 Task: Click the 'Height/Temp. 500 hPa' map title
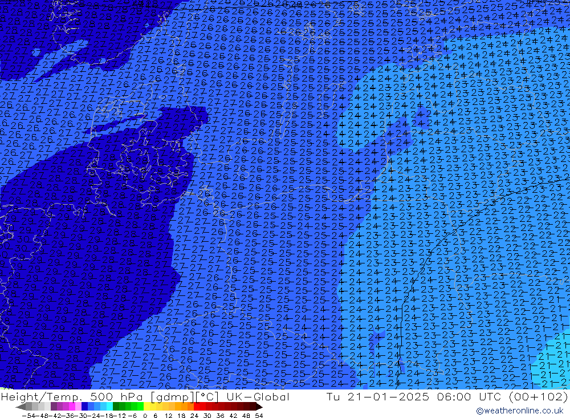click(x=72, y=396)
